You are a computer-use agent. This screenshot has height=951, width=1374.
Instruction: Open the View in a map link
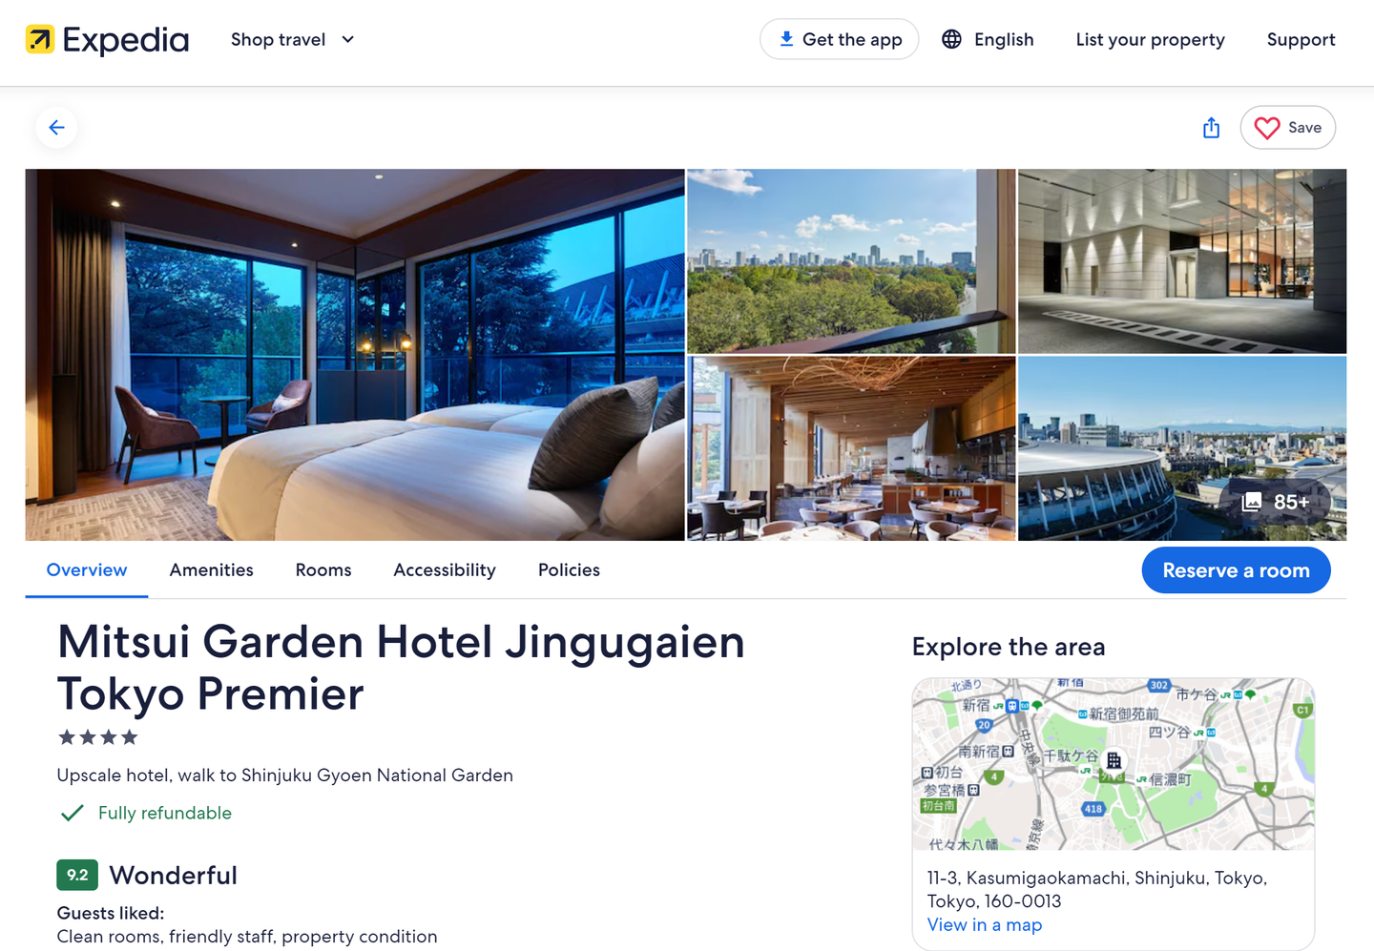[985, 924]
